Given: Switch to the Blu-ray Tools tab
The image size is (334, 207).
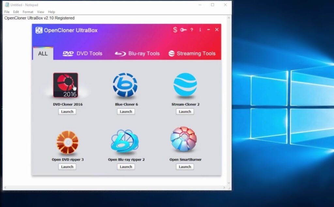Looking at the screenshot, I should (x=137, y=54).
